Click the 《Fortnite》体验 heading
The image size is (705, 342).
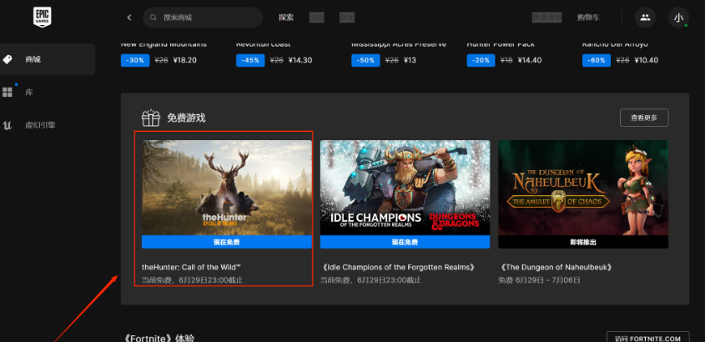click(x=158, y=338)
